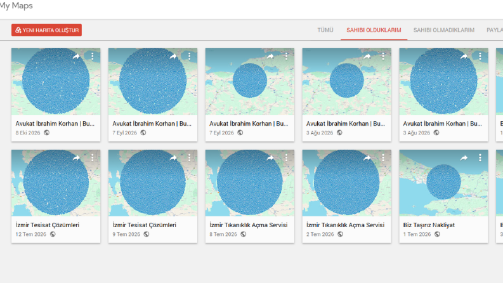Screen dimensions: 503x283
Task: Click the '12 Tem 2026' date text
Action: [31, 234]
